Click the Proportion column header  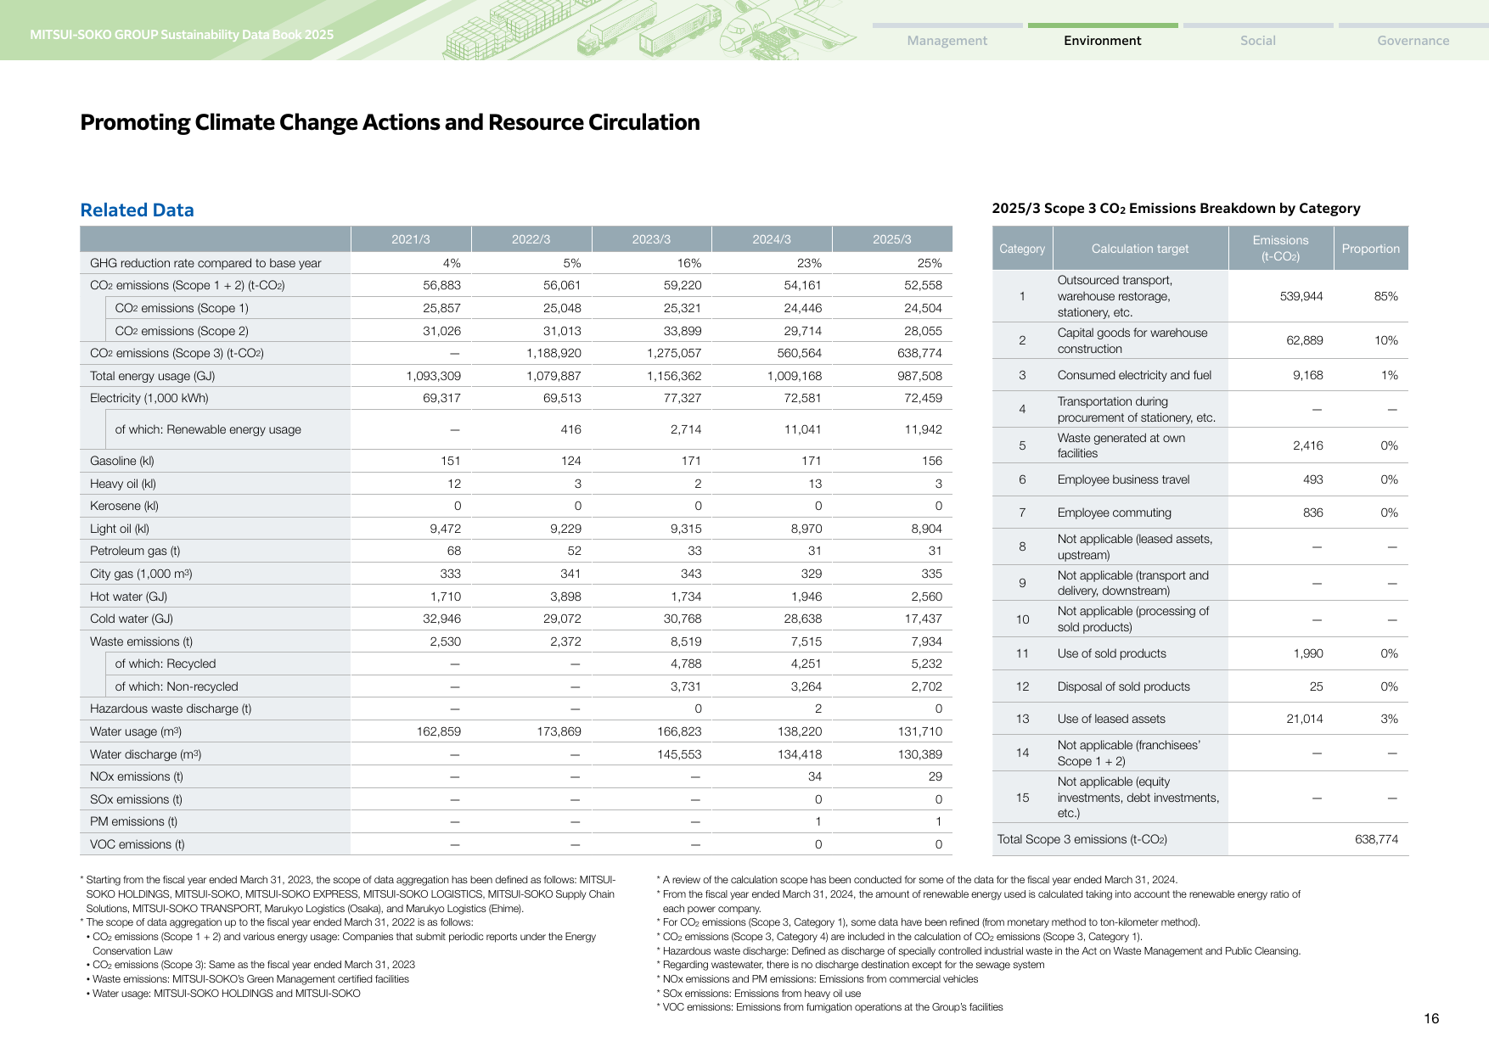[1370, 249]
